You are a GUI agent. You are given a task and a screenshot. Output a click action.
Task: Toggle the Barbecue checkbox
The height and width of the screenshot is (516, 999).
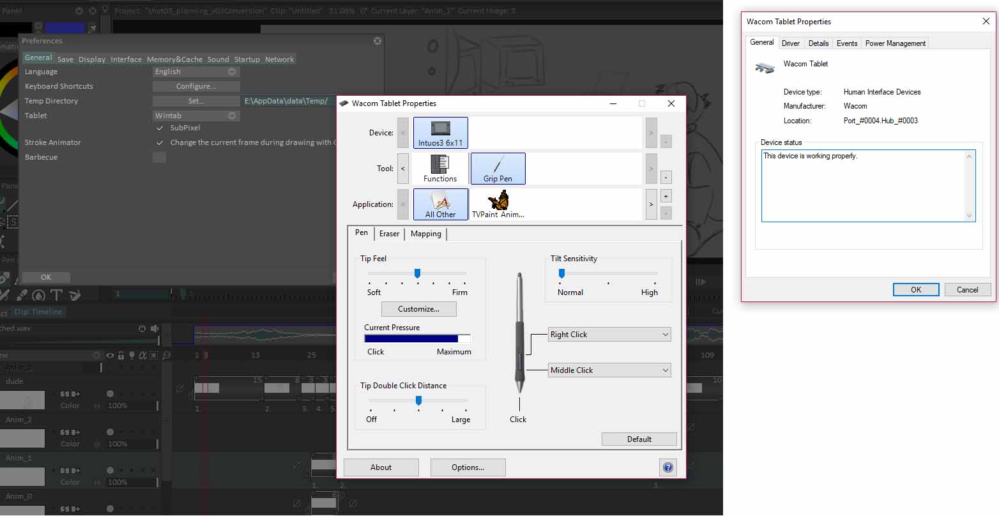tap(159, 157)
